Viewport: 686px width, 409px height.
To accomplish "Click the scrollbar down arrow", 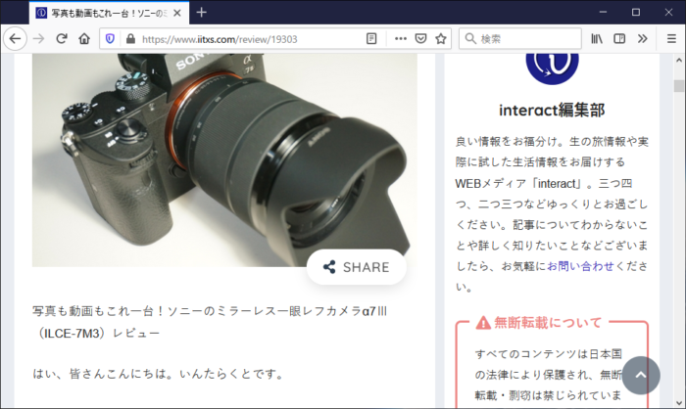I will coord(679,402).
